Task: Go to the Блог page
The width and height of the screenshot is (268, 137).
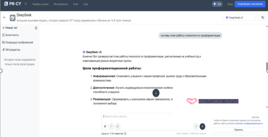Action: click(x=76, y=4)
